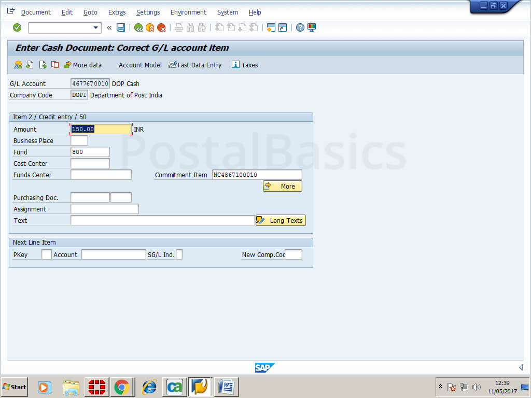
Task: Click the Long Texts button
Action: pos(281,220)
